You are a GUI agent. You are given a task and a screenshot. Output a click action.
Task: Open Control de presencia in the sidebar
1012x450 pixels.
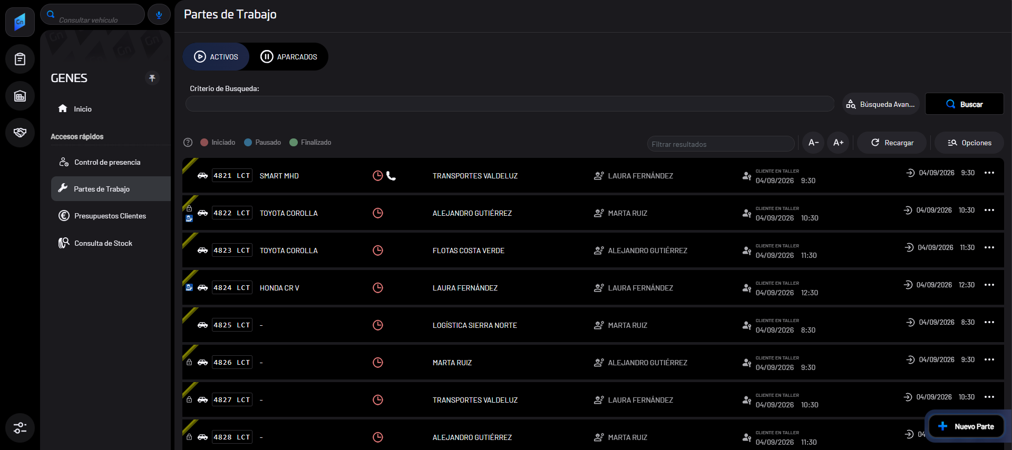pos(111,162)
